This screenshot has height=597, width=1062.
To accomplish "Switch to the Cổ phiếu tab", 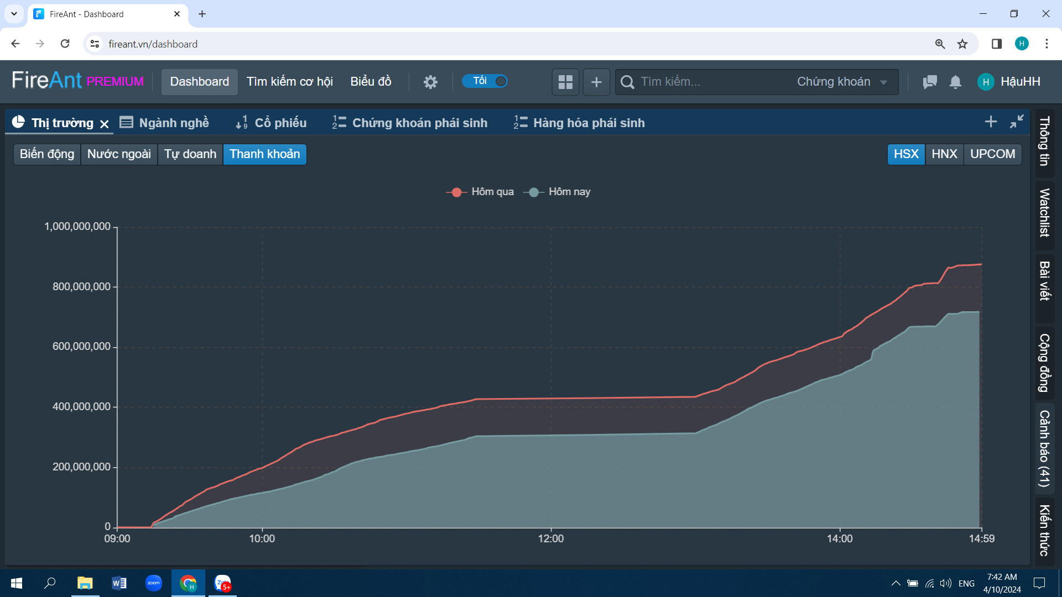I will tap(272, 123).
